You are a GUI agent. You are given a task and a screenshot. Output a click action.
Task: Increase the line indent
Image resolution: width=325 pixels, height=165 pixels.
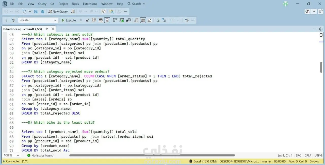[179, 20]
